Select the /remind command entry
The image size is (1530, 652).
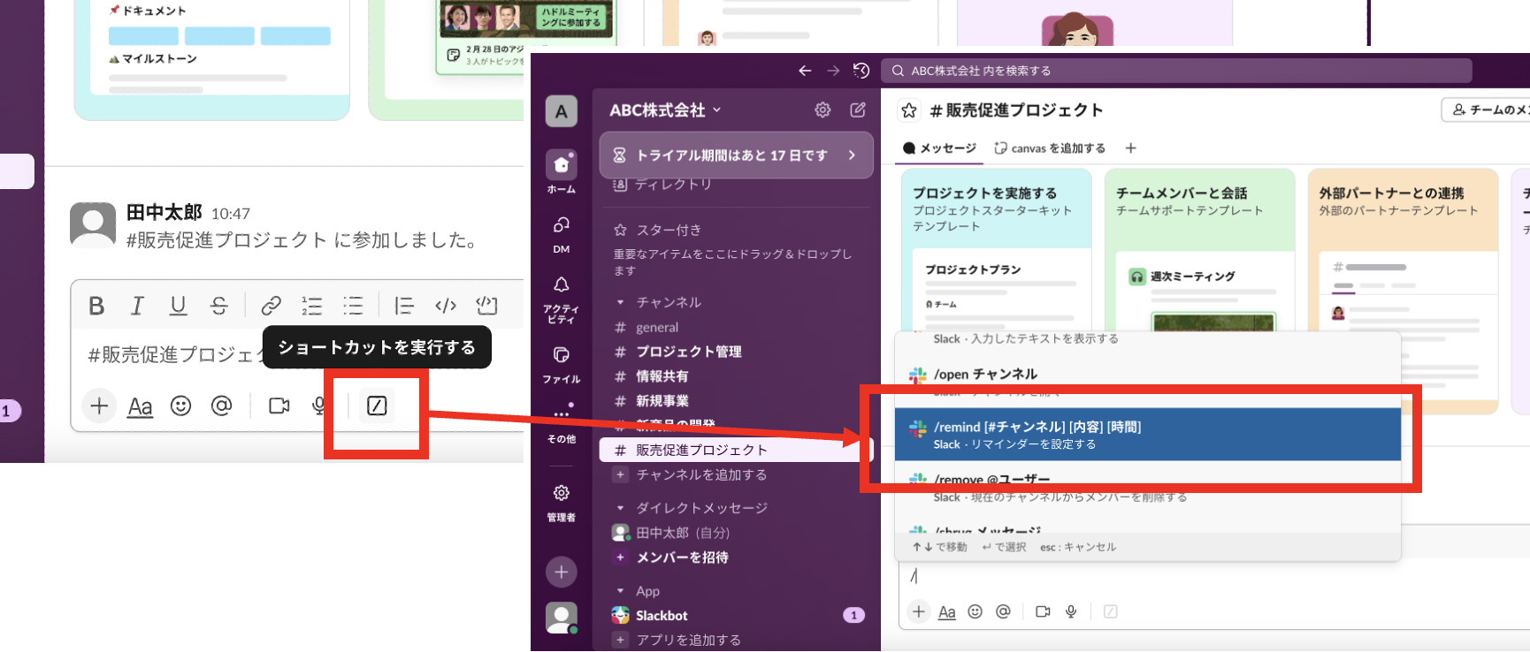click(x=1148, y=435)
